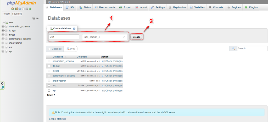Click privileges icon in information_schema row
Image resolution: width=268 pixels, height=122 pixels.
click(103, 61)
